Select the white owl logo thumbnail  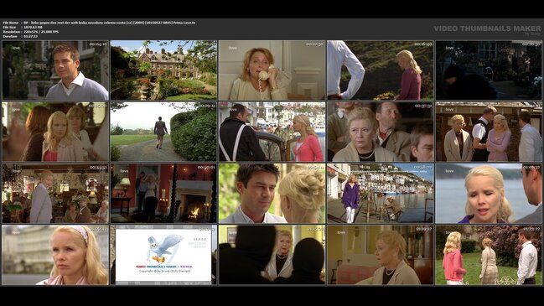[x=163, y=255]
